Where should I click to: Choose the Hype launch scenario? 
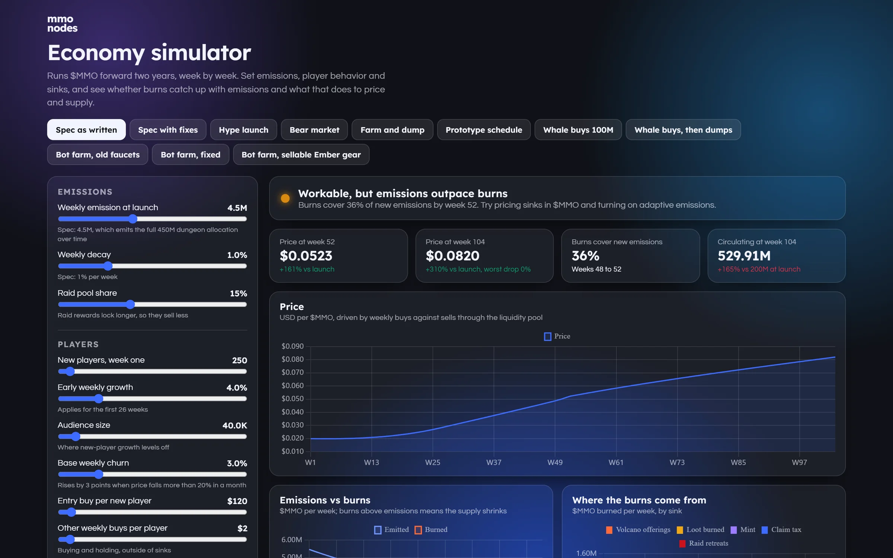(243, 130)
